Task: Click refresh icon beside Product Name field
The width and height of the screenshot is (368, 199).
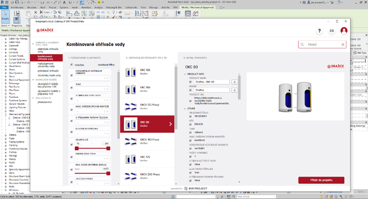Action: click(x=234, y=82)
